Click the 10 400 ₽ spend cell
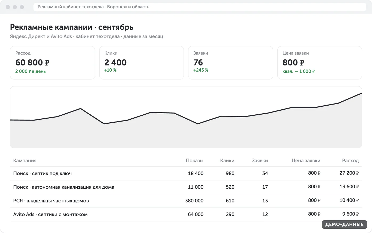This screenshot has height=233, width=372. coord(349,200)
